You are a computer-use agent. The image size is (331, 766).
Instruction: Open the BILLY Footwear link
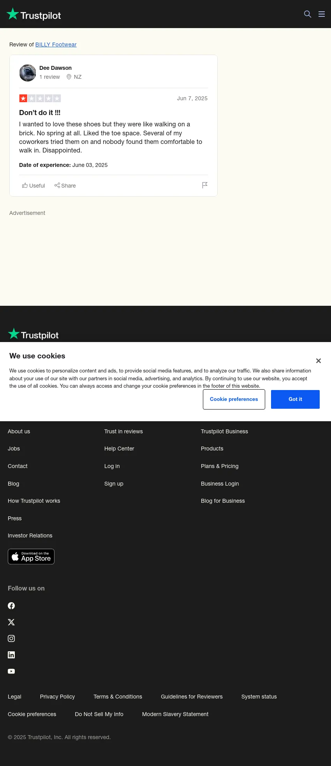(x=56, y=44)
